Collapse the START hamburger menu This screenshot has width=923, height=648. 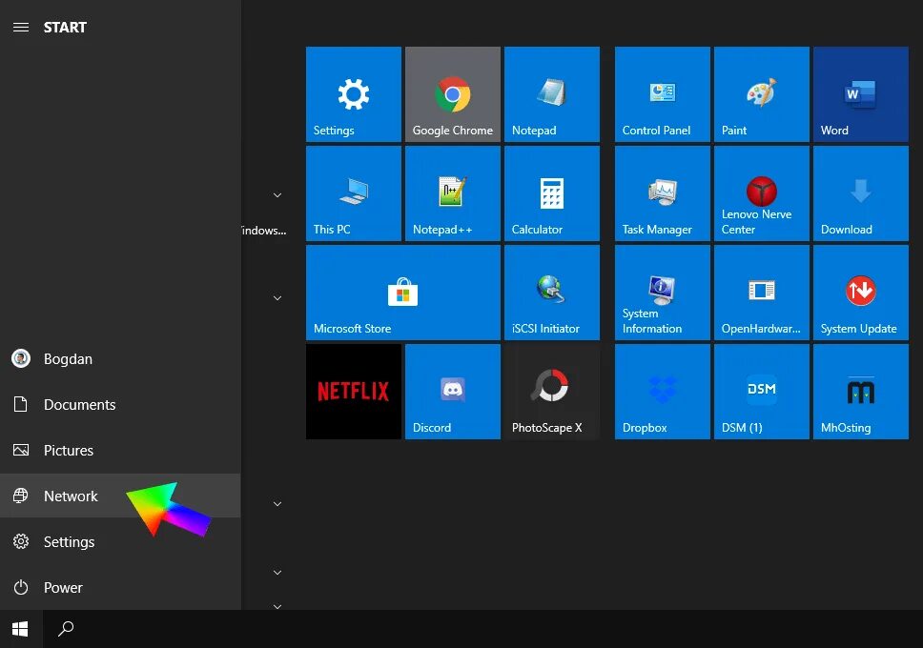[21, 27]
